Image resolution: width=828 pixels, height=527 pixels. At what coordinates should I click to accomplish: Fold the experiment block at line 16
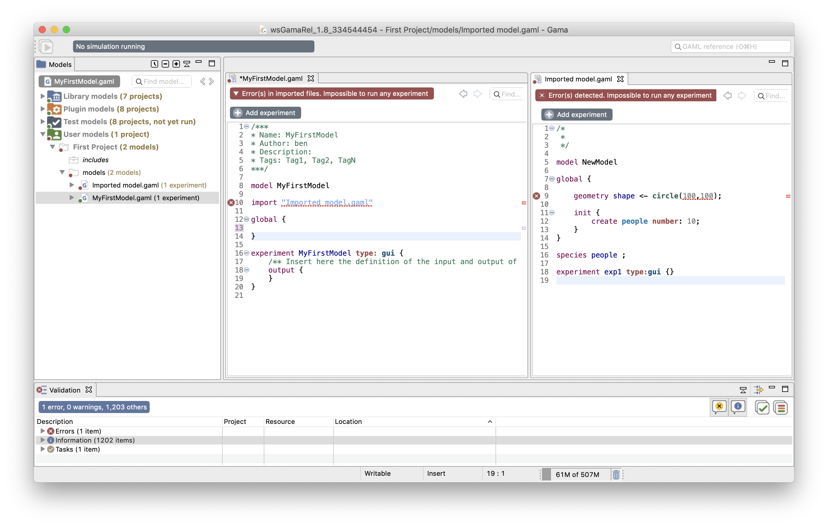[x=247, y=253]
